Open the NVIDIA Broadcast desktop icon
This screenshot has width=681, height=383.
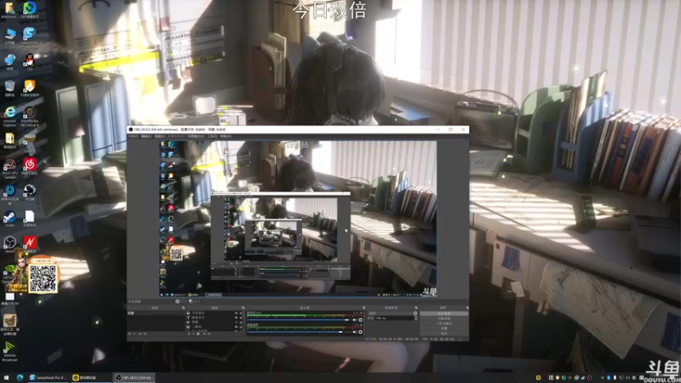click(9, 350)
